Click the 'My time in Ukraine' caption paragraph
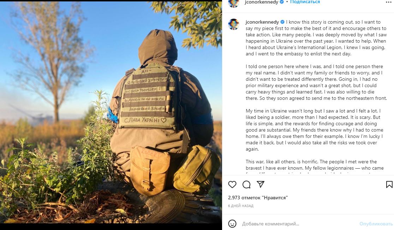This screenshot has height=230, width=394. point(315,130)
